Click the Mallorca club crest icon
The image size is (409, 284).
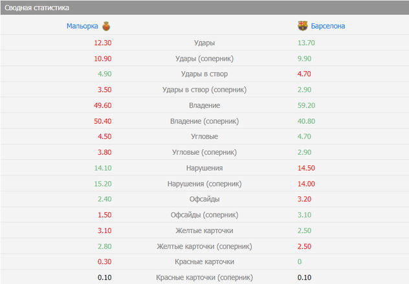pos(106,26)
